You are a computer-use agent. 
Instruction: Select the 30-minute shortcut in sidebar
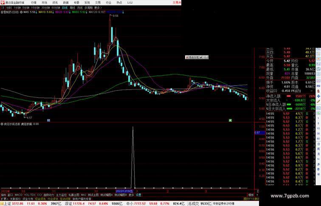[318, 134]
